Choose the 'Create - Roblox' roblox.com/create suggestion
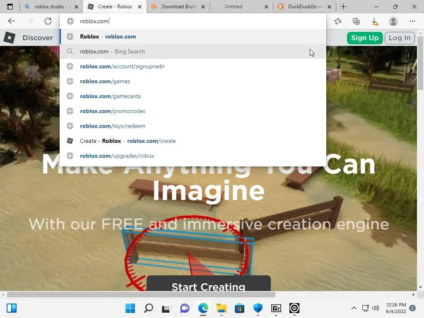 tap(193, 141)
